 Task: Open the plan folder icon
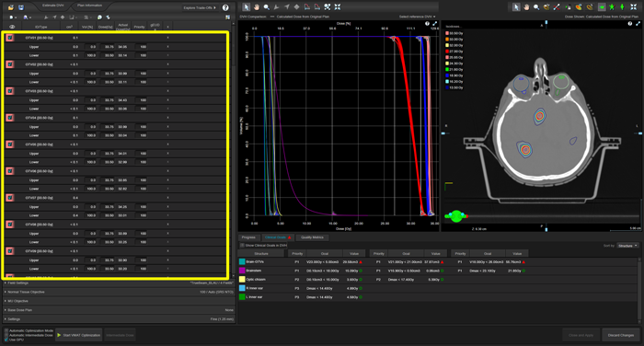(11, 7)
